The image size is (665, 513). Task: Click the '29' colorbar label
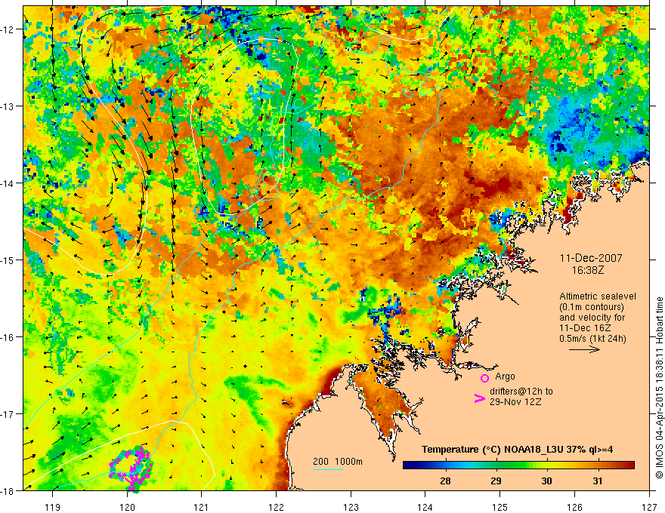tap(496, 481)
